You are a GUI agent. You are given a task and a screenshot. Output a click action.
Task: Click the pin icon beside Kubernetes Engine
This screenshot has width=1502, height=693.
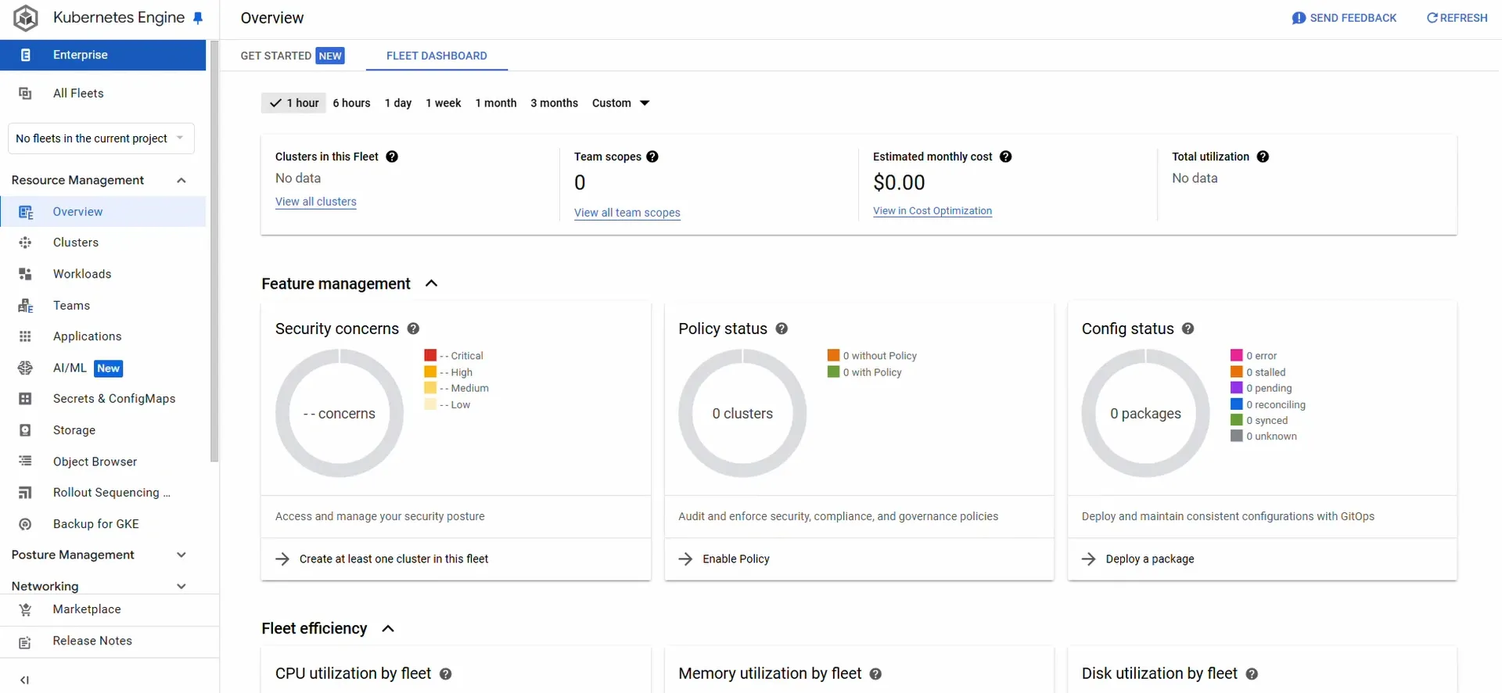pyautogui.click(x=198, y=18)
